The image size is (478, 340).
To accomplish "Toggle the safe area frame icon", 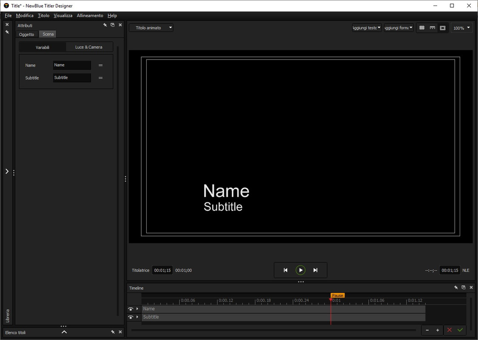I will click(x=443, y=28).
